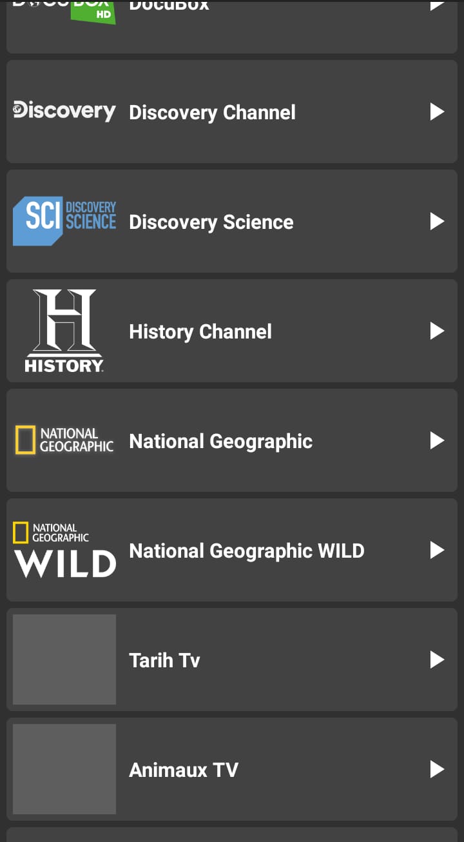The width and height of the screenshot is (464, 842).
Task: Start playing Tarih Tv
Action: pos(437,660)
